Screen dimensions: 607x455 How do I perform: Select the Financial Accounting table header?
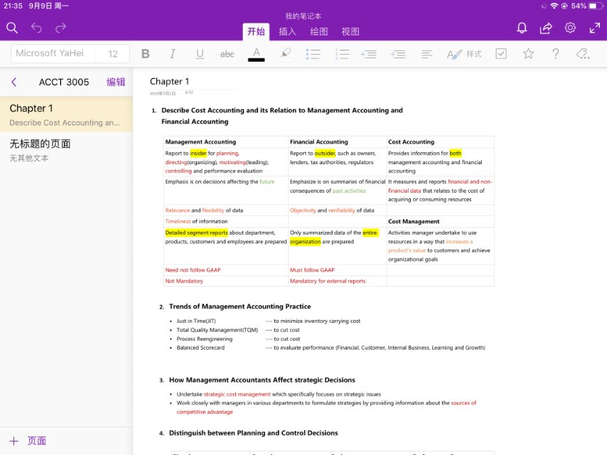click(x=318, y=141)
